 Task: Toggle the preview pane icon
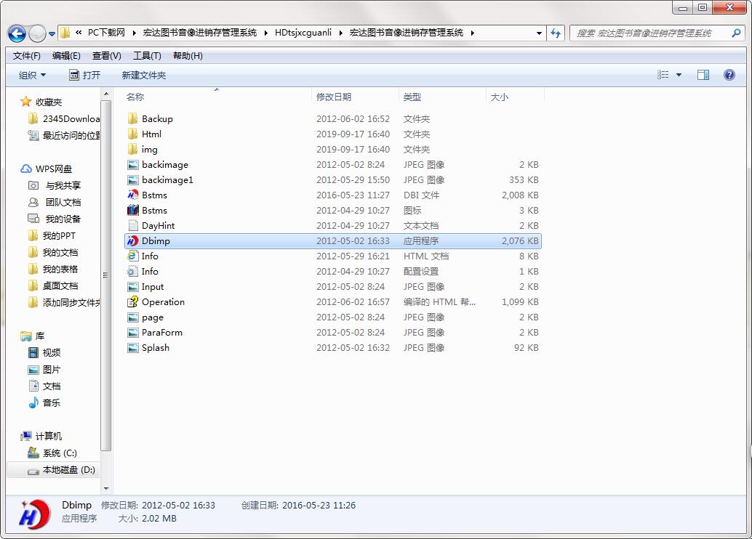coord(703,75)
